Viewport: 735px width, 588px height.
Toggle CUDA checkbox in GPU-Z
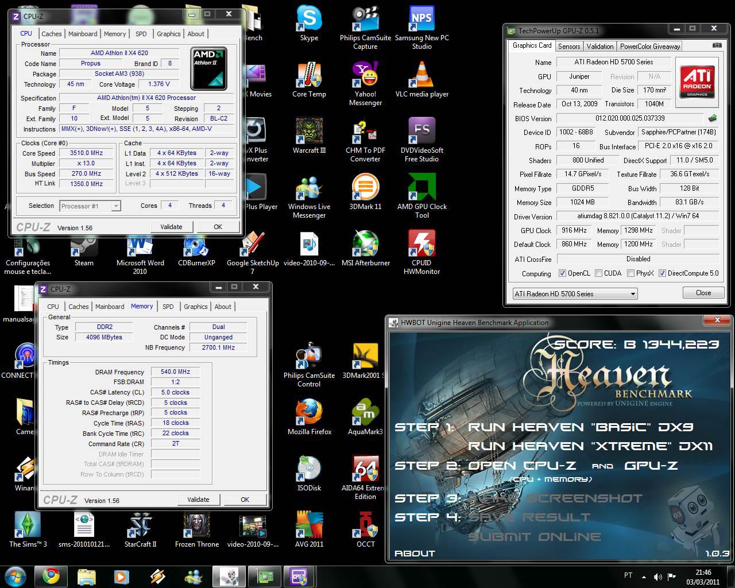(598, 273)
